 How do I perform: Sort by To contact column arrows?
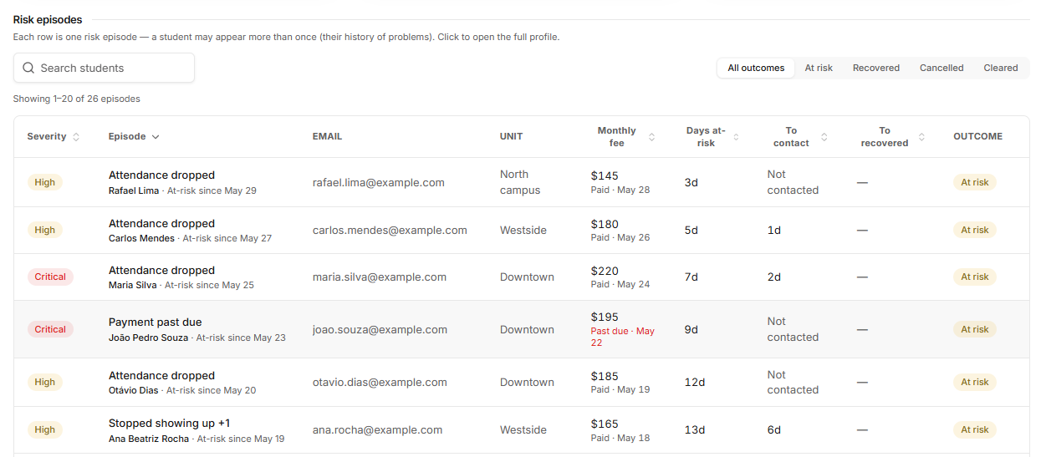[824, 137]
